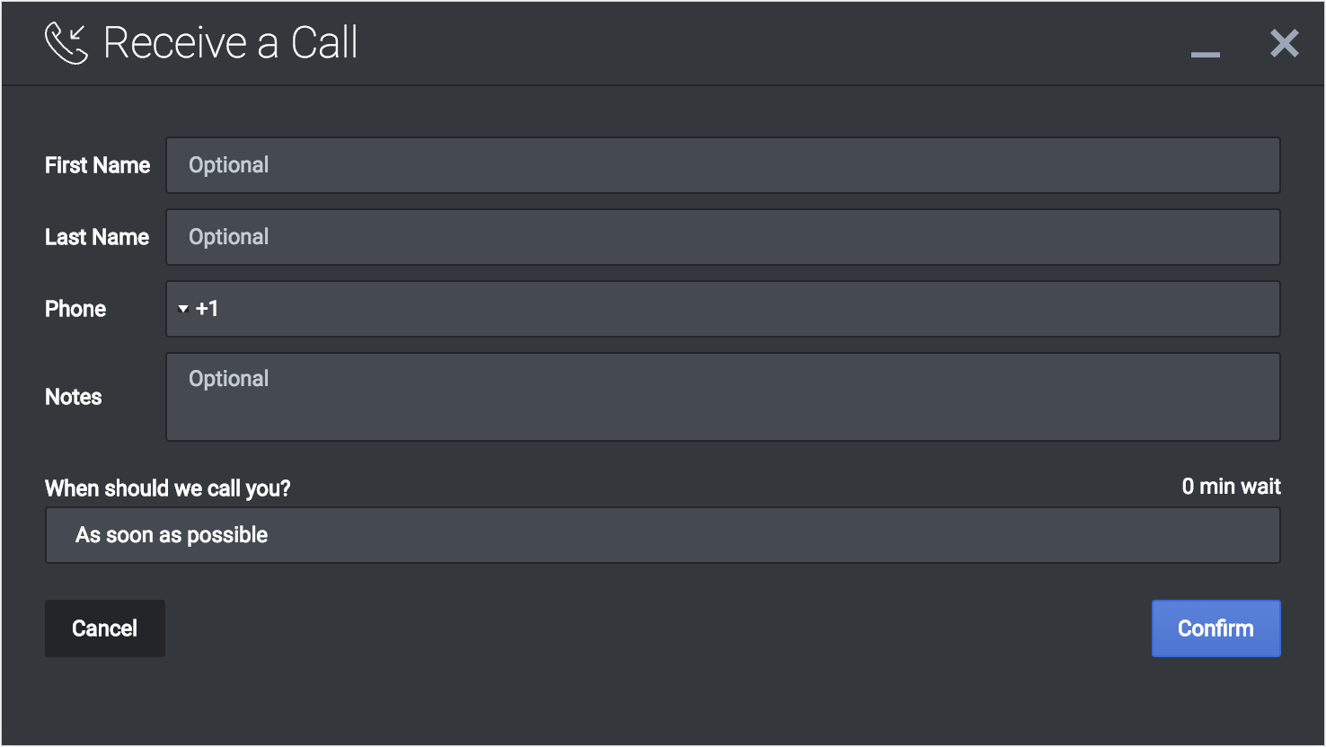Click the "First Name" label

click(97, 165)
